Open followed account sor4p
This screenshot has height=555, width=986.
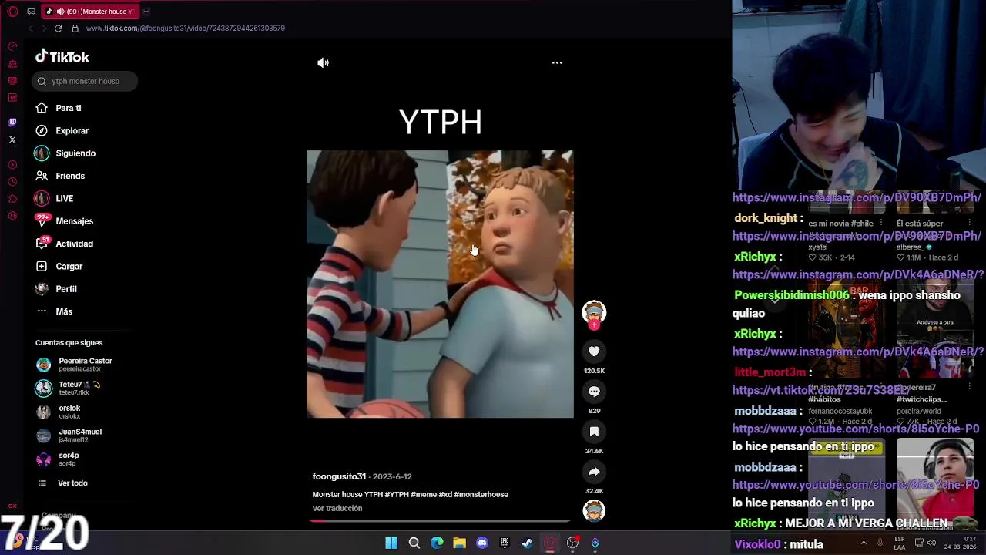click(57, 459)
